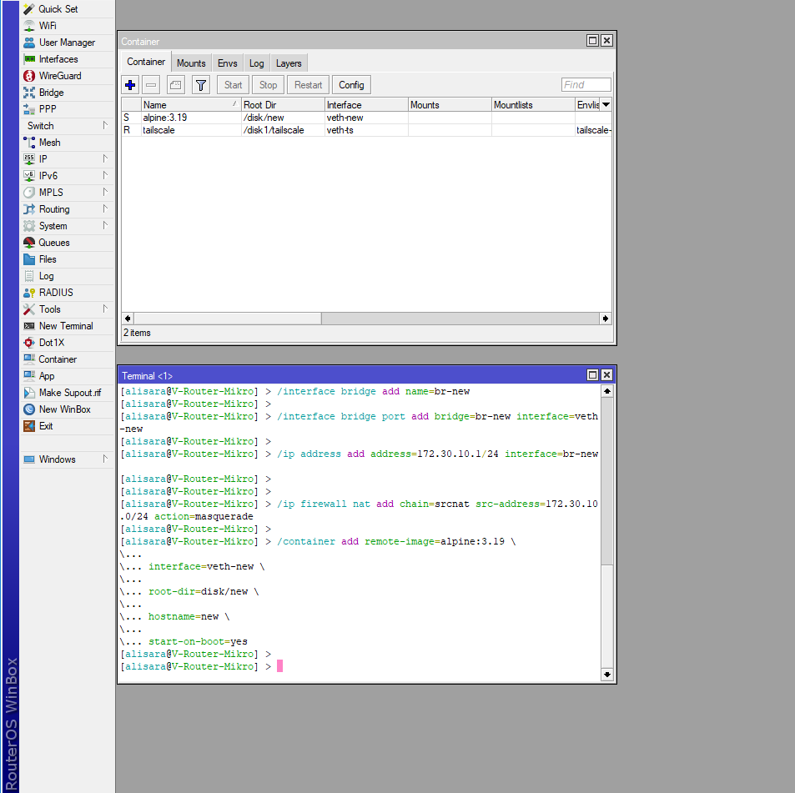Switch to the Log tab in Container window
Image resolution: width=795 pixels, height=793 pixels.
[257, 63]
